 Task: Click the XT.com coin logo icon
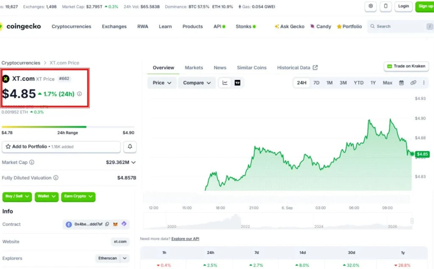click(x=6, y=79)
